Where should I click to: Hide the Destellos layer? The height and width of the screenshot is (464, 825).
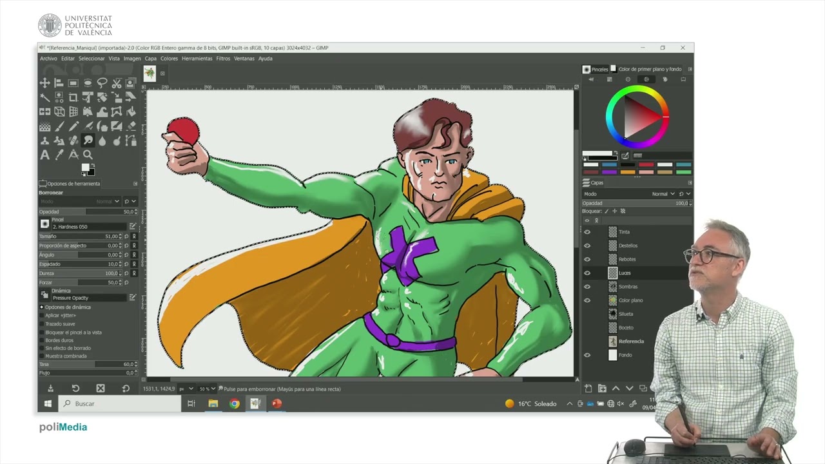(x=587, y=246)
